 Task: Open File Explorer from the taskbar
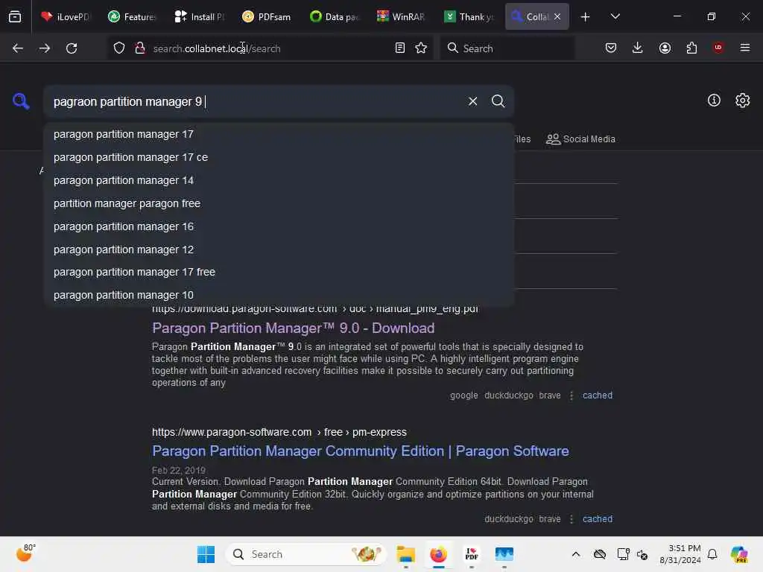[405, 554]
